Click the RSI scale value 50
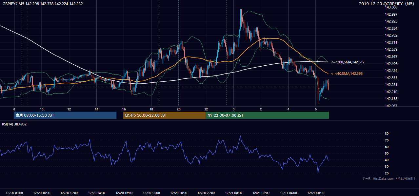The height and width of the screenshot is (196, 419). pos(387,153)
